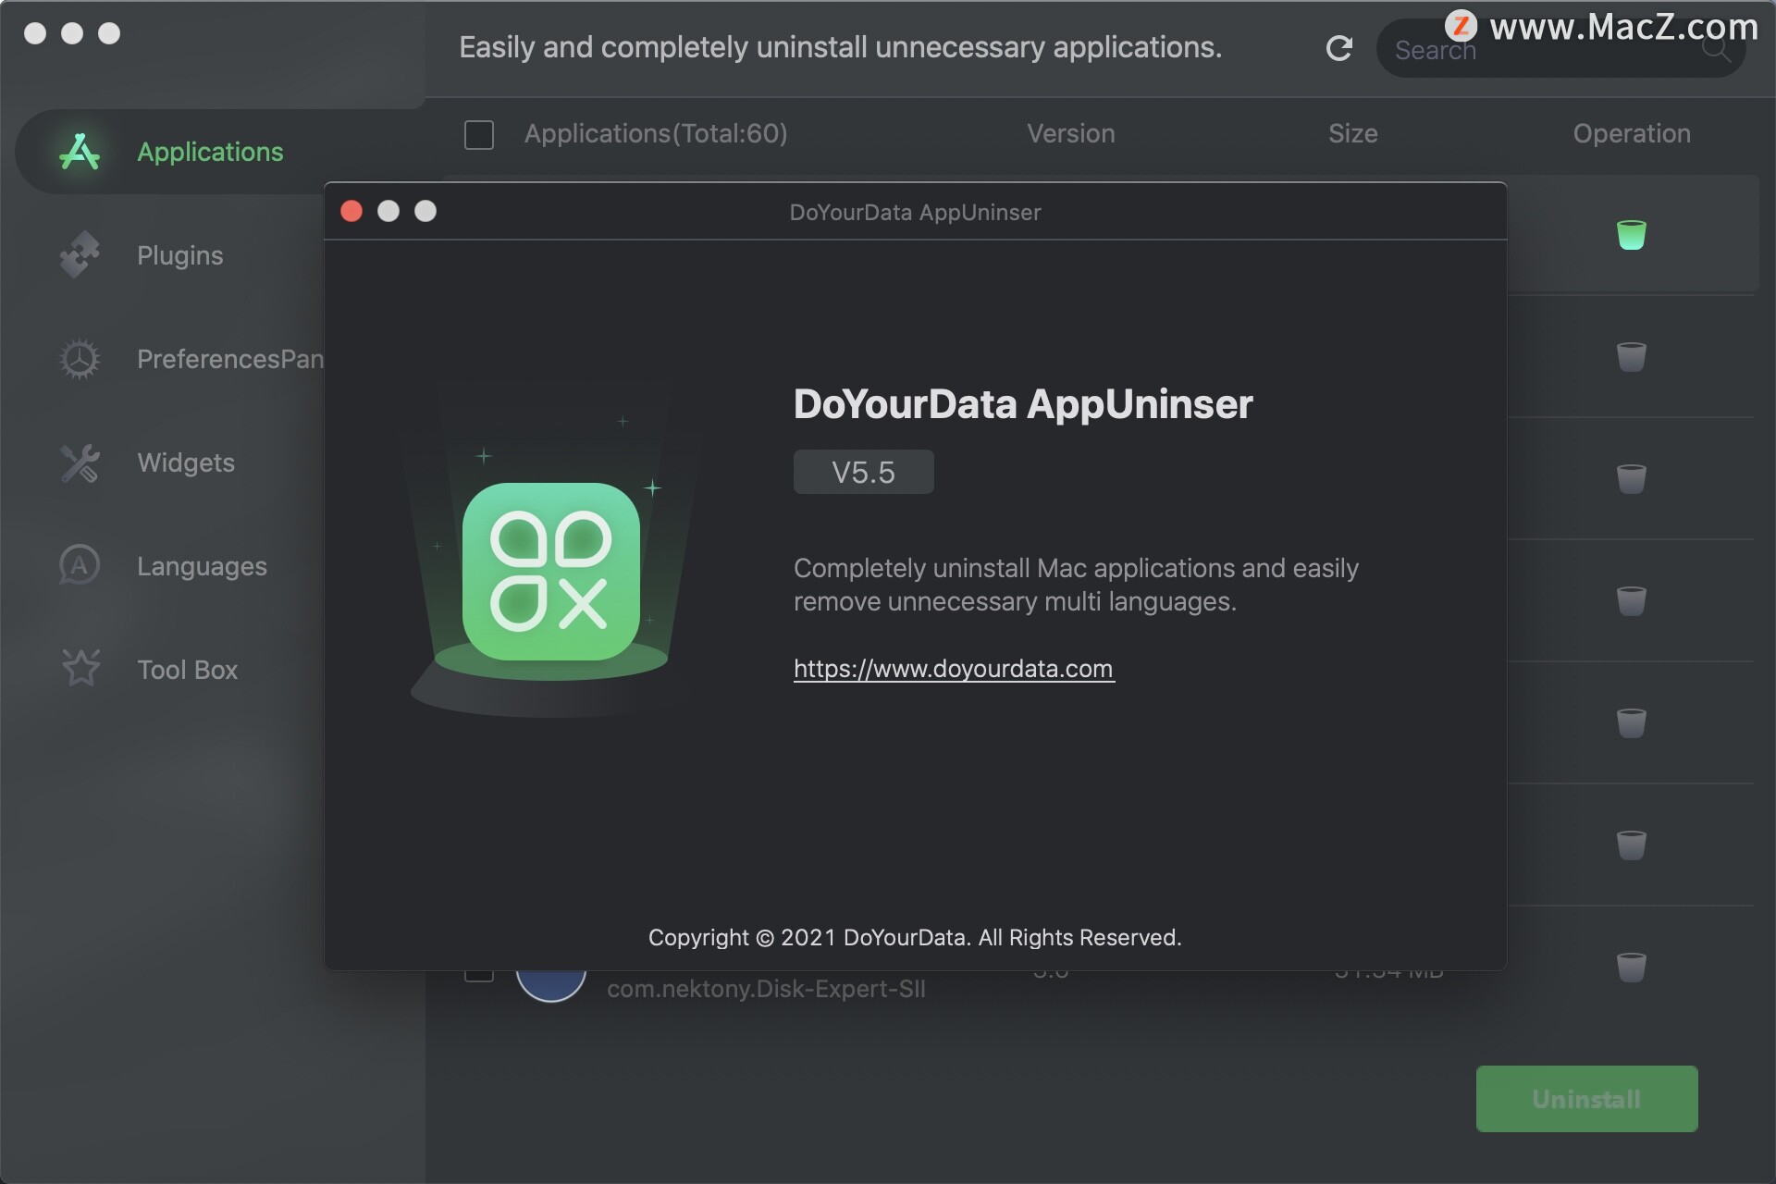Click the Operation column header

coord(1632,134)
